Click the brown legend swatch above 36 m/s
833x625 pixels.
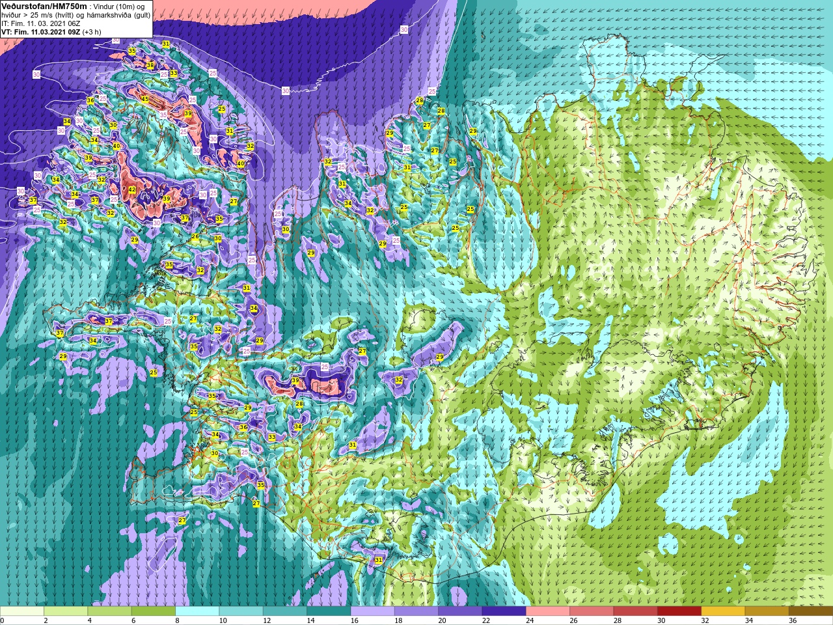click(811, 611)
